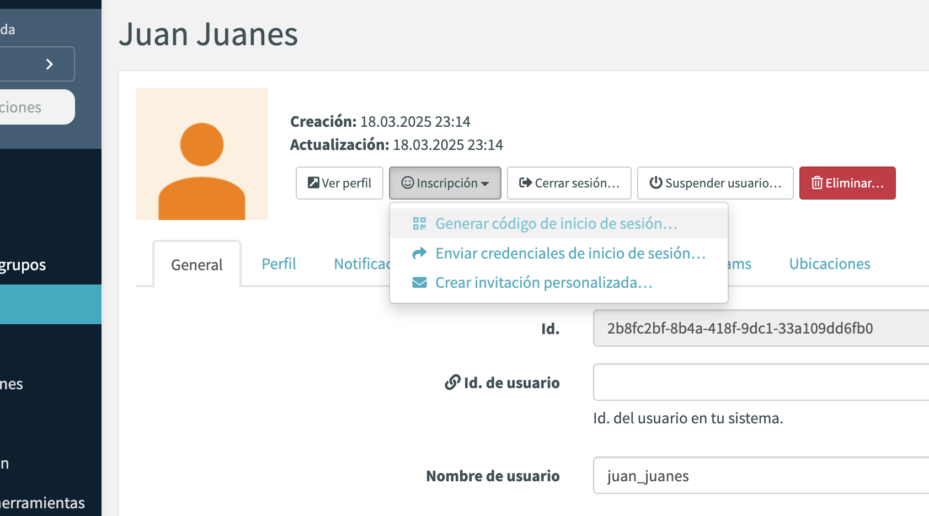Open the partially hidden Notificaciones tab
Viewport: 929px width, 516px height.
click(361, 264)
